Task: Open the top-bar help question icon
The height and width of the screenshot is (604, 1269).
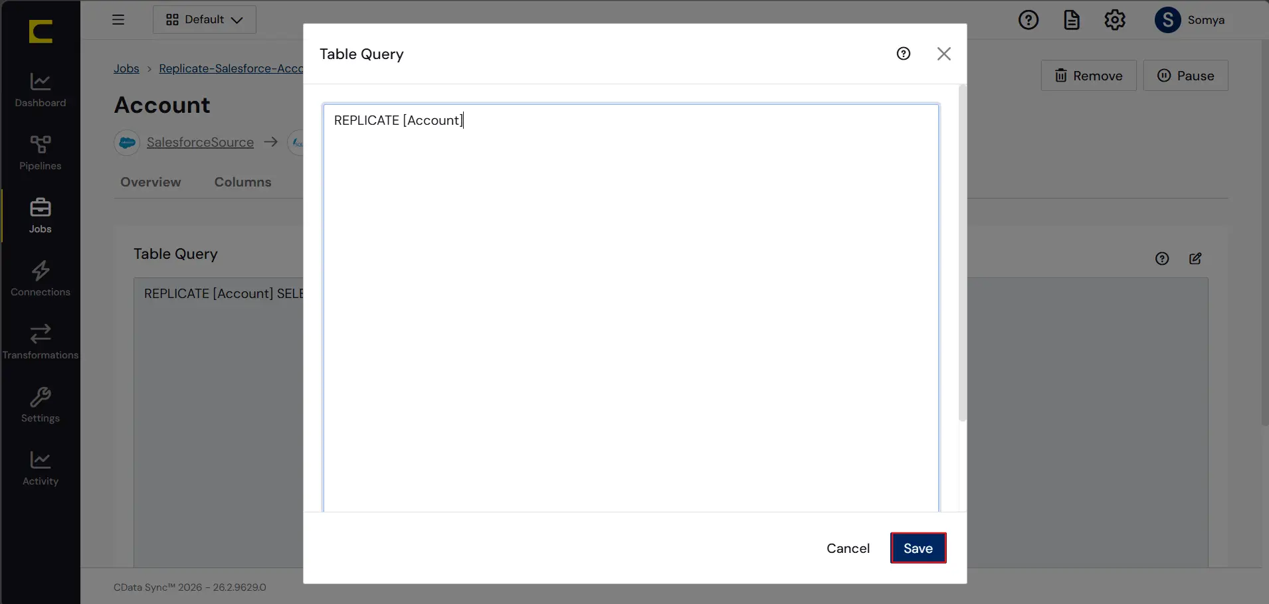Action: point(1028,20)
